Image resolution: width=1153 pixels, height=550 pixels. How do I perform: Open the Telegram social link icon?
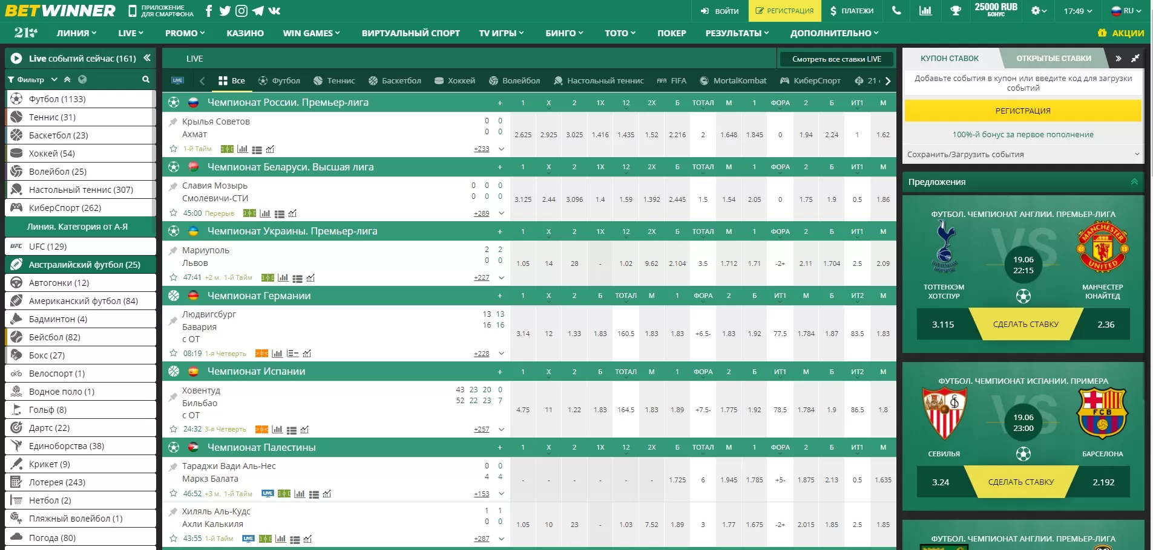click(x=258, y=11)
